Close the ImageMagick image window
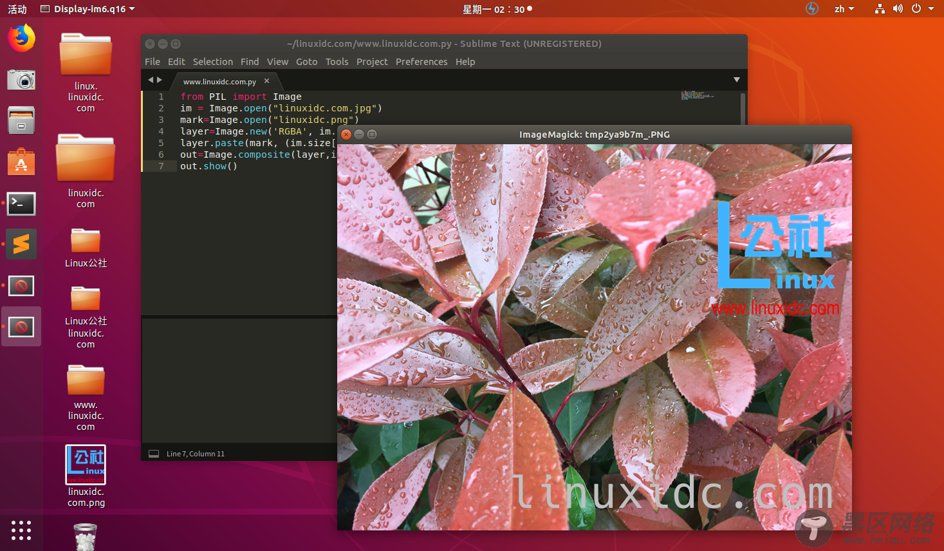Image resolution: width=944 pixels, height=551 pixels. coord(346,135)
